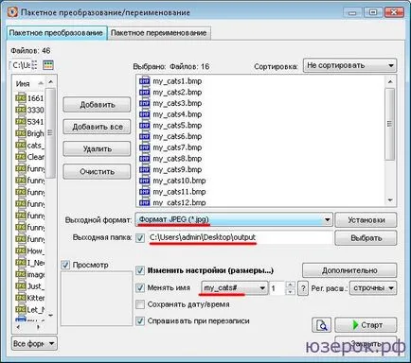This screenshot has width=411, height=363.
Task: Click the file icon for cats_
Action: [21, 145]
